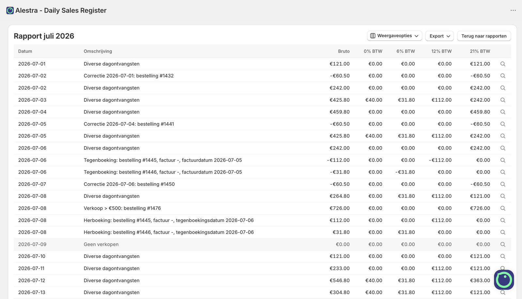522x299 pixels.
Task: Open the three-dot more options menu
Action: pos(513,10)
